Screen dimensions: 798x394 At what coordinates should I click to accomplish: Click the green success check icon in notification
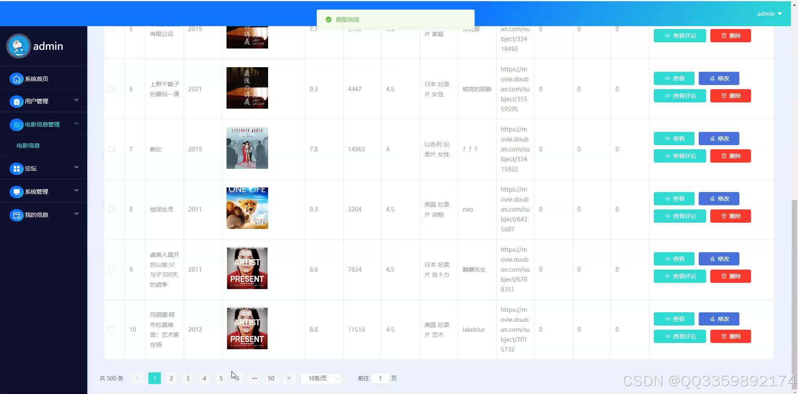click(x=328, y=19)
